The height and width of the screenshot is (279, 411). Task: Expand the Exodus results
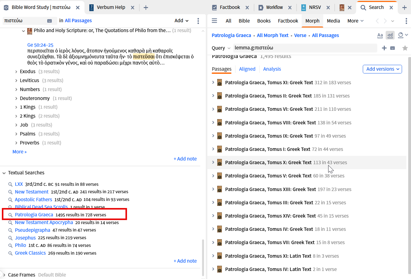[16, 72]
